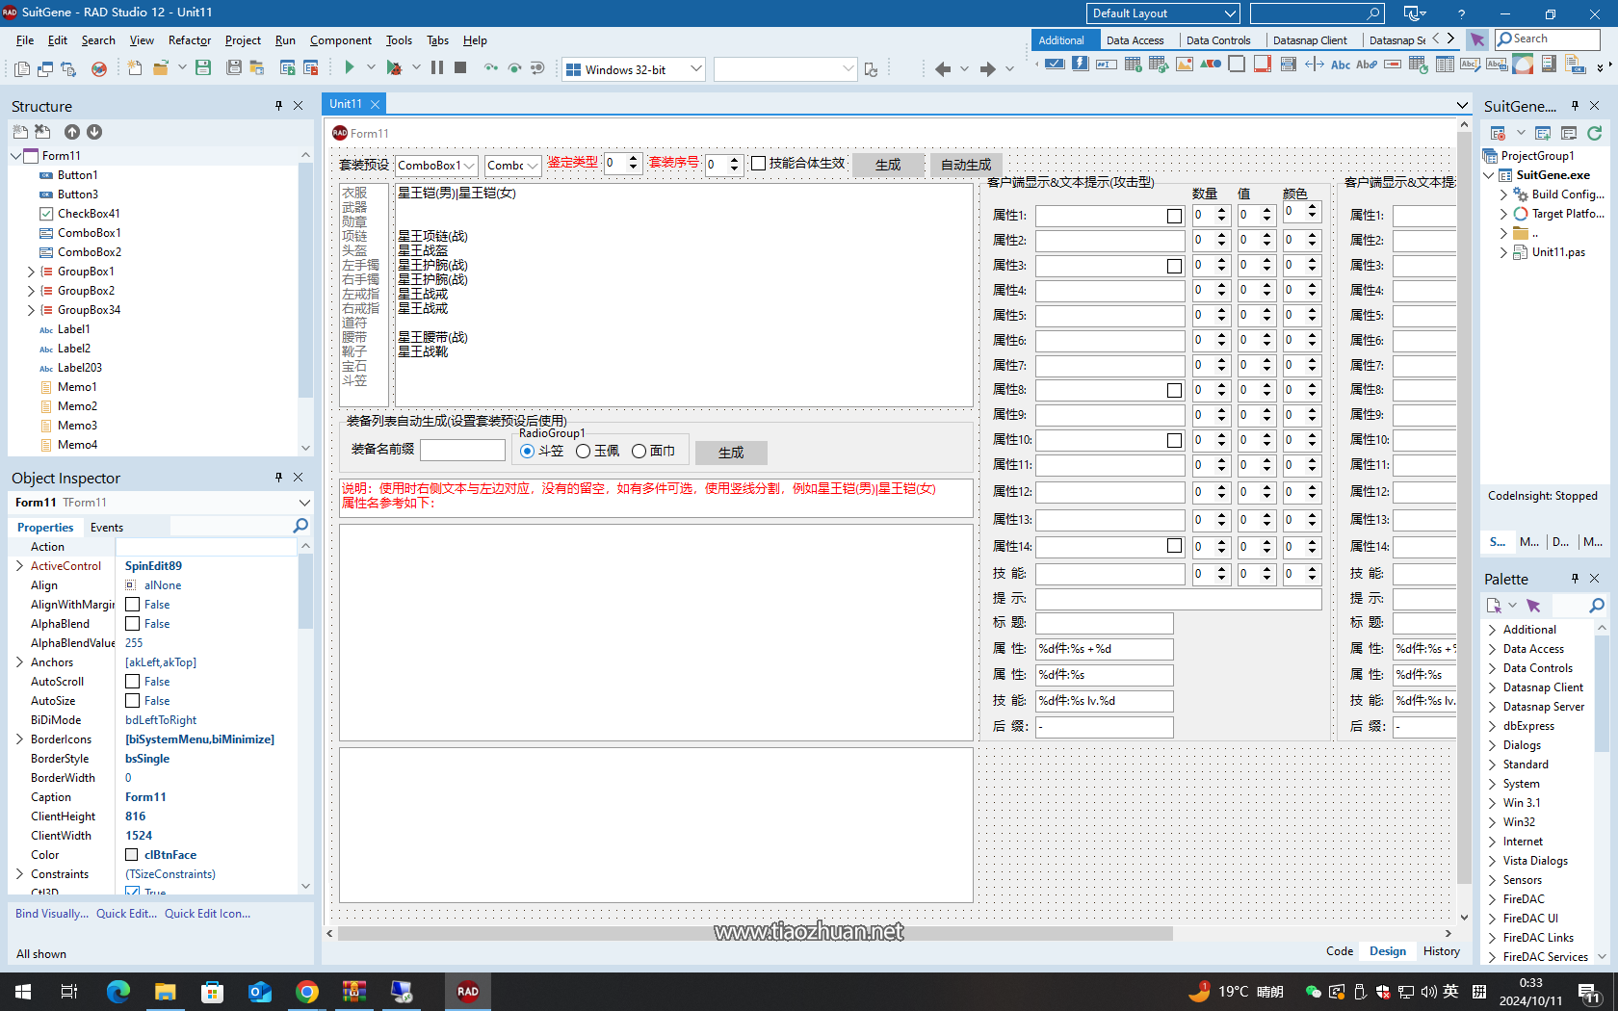Click the Stop execution icon in the toolbar

click(x=460, y=68)
